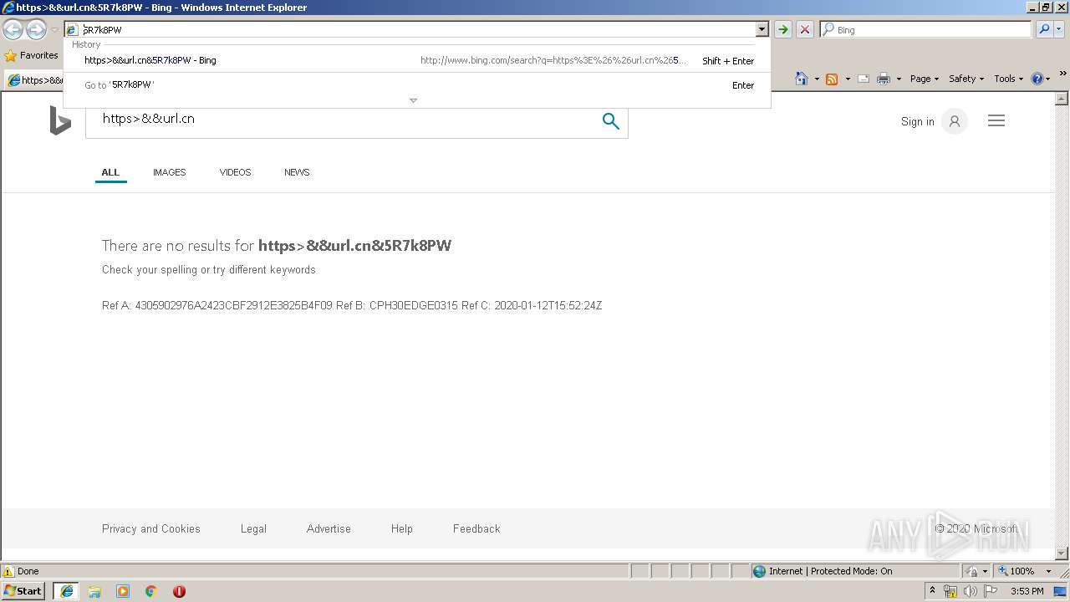Click the RSS feeds icon
Screen dimensions: 1070x602
click(x=832, y=79)
